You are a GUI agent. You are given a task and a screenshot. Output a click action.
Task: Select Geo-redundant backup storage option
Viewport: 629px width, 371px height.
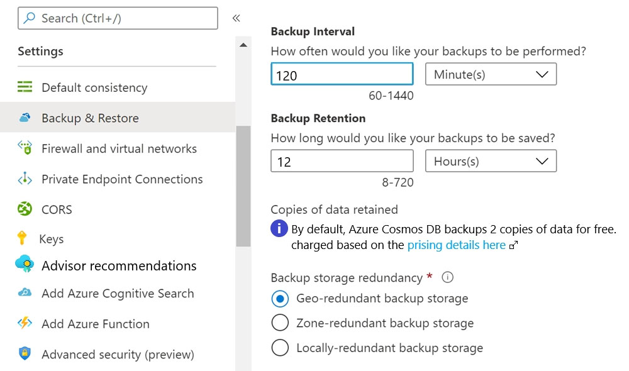click(280, 299)
